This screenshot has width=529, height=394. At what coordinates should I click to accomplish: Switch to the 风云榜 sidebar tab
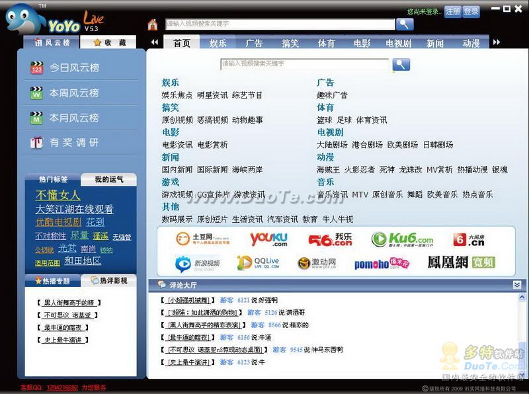tap(52, 42)
